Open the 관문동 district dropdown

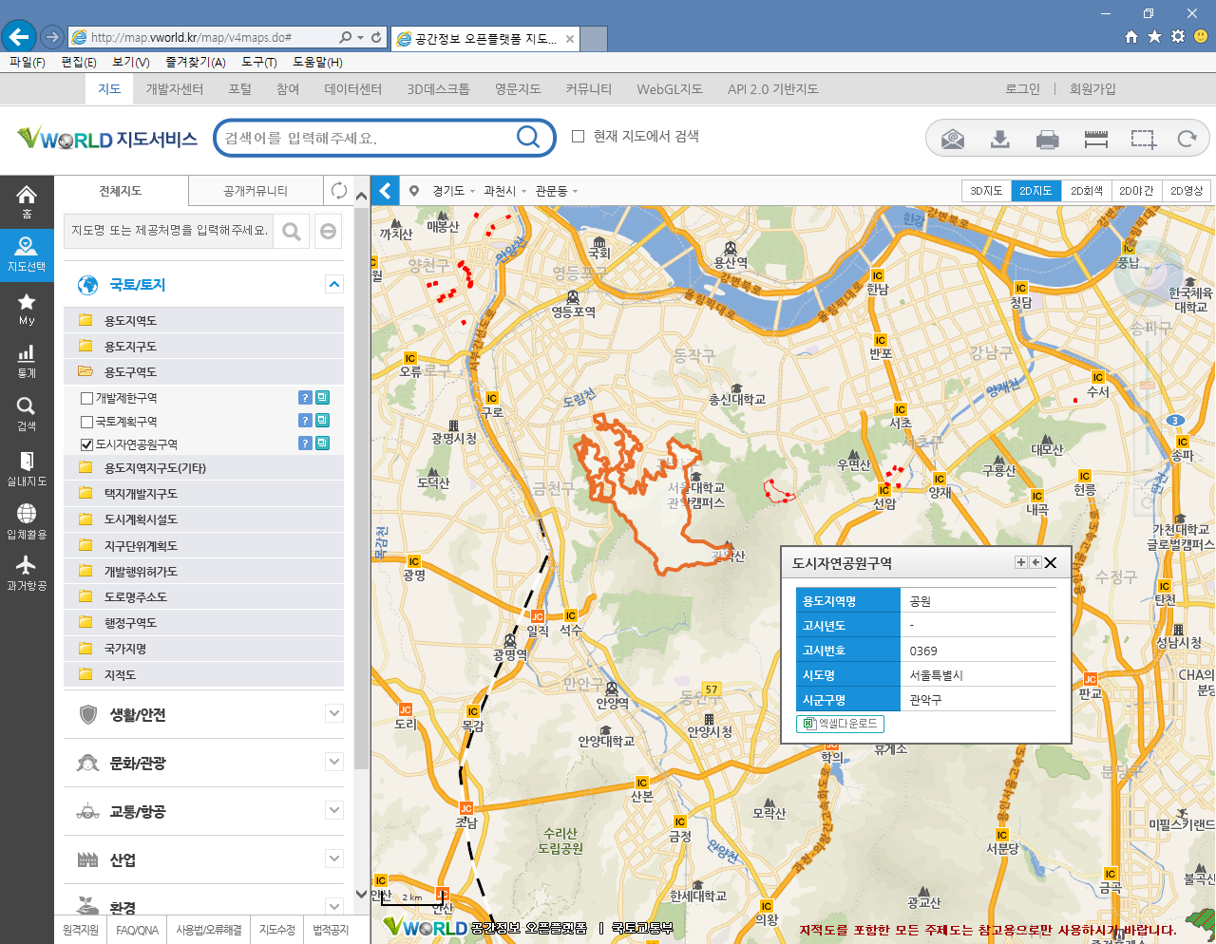coord(556,191)
